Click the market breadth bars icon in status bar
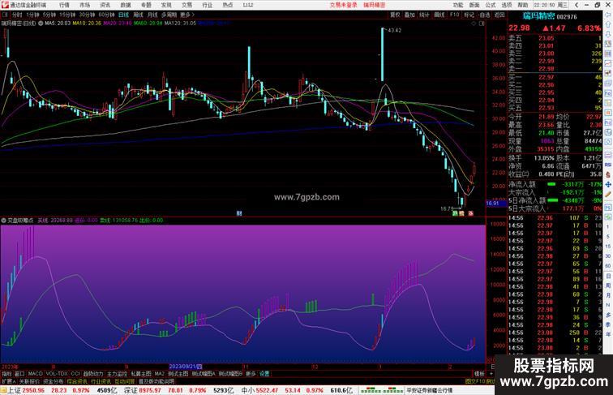 click(381, 390)
